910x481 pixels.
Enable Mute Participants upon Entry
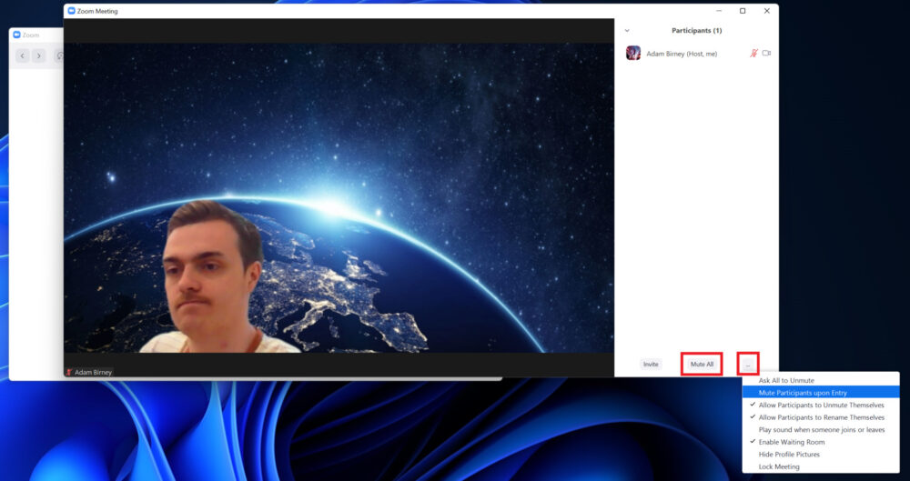(x=821, y=393)
